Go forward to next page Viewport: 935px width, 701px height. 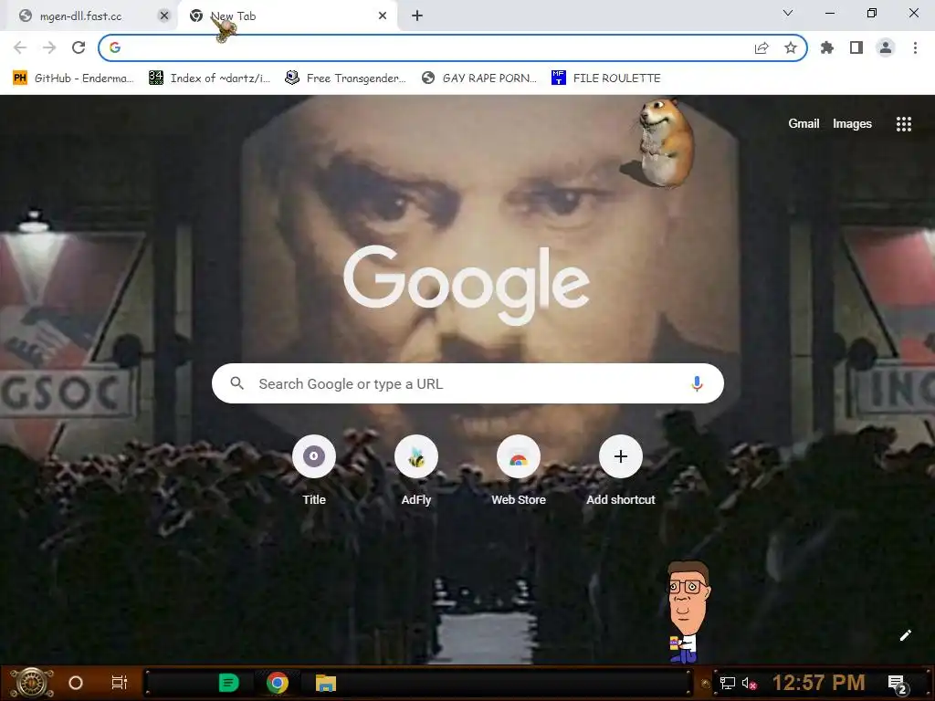[49, 47]
